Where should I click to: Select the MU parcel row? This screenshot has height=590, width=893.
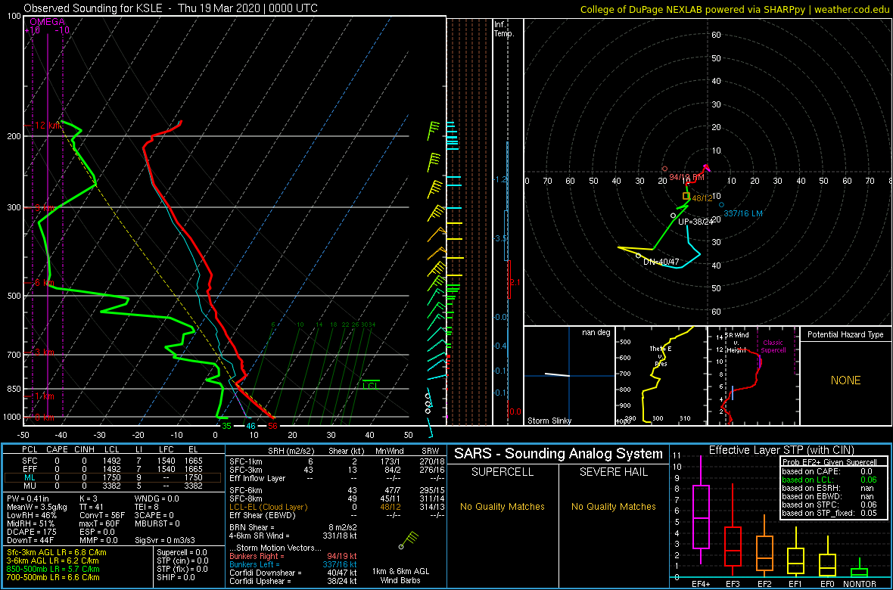[113, 487]
